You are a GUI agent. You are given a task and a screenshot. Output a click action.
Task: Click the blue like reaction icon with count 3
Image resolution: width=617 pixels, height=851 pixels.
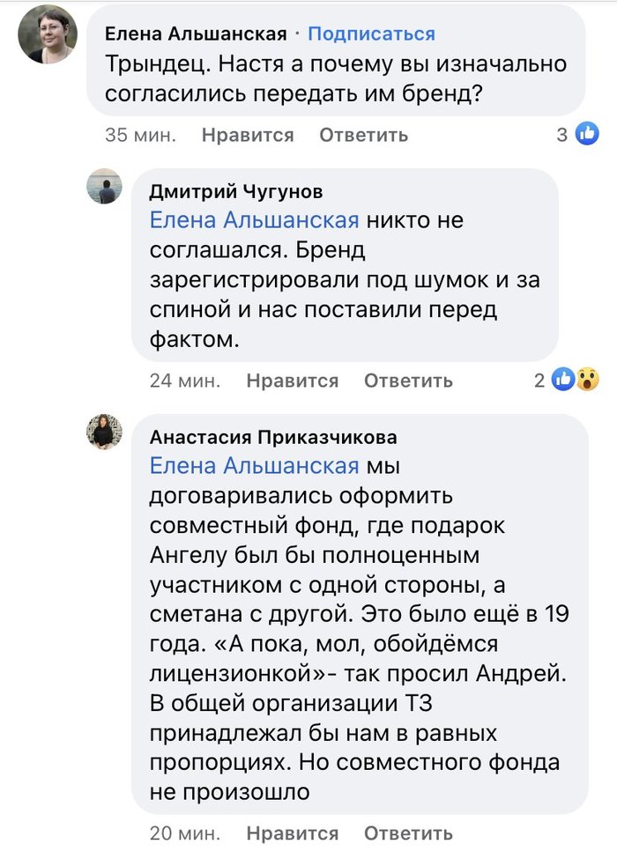pos(586,134)
